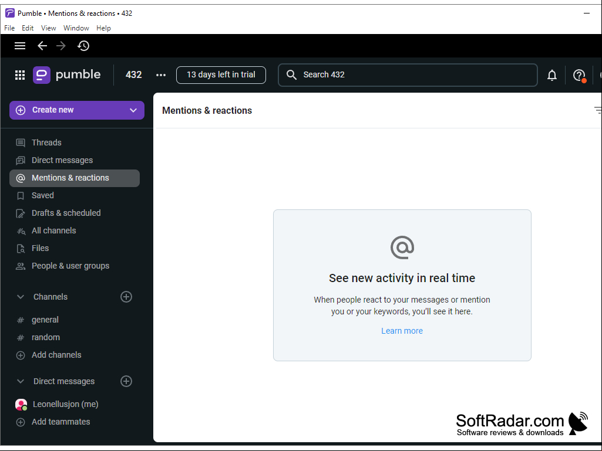The width and height of the screenshot is (602, 451).
Task: Collapse the Channels section
Action: 21,297
